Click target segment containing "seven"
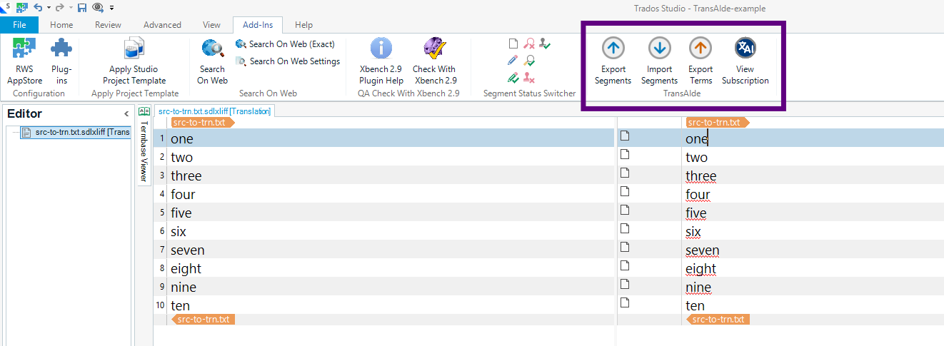 (x=702, y=250)
